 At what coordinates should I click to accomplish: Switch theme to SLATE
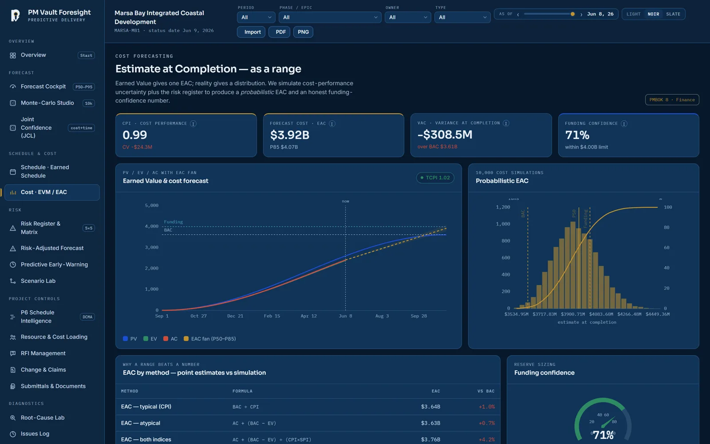coord(673,14)
